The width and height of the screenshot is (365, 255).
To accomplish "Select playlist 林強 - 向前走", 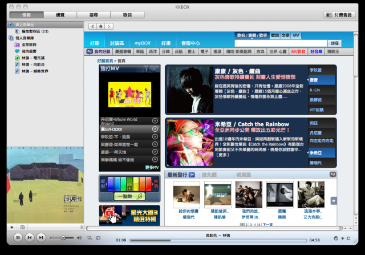I will pos(33,64).
